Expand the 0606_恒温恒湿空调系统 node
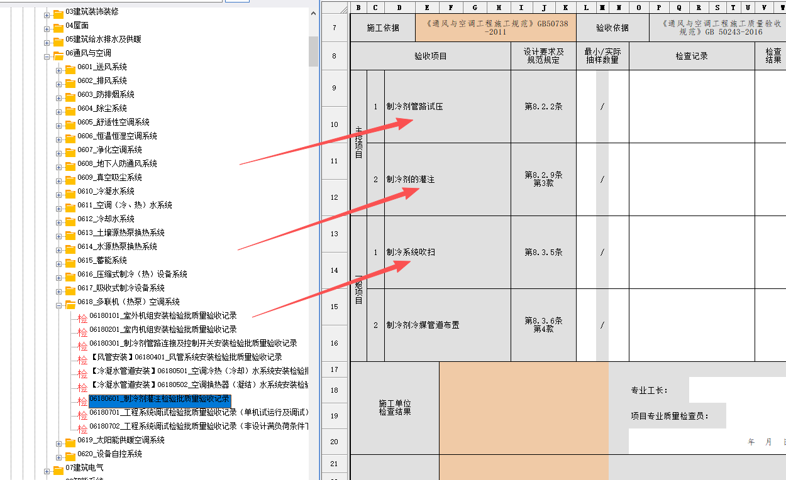Viewport: 786px width, 480px height. (x=59, y=139)
